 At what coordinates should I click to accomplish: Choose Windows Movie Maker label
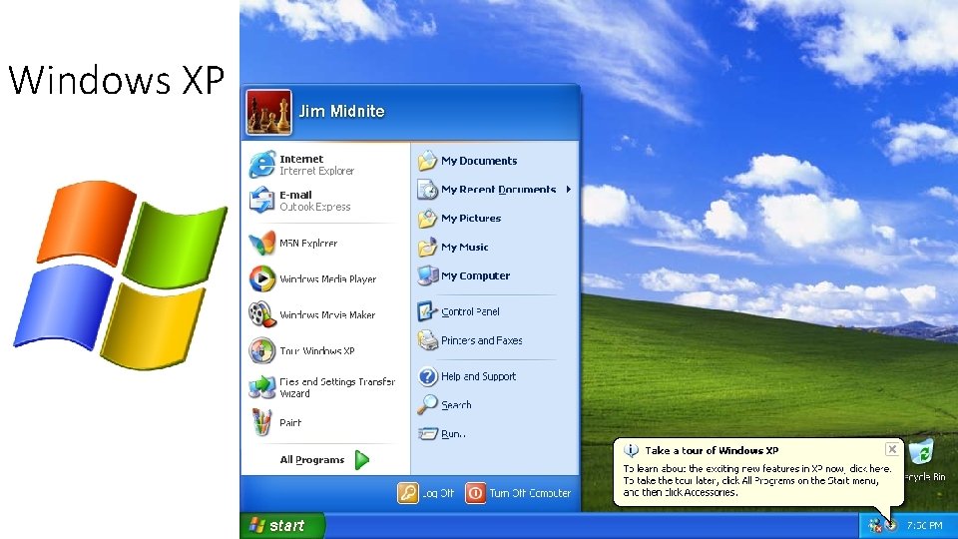tap(327, 315)
